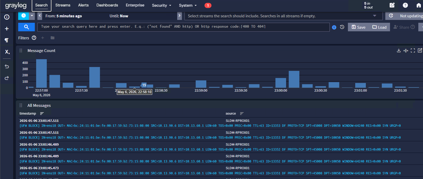Image resolution: width=423 pixels, height=179 pixels.
Task: Open the time range clock picker
Action: click(23, 16)
